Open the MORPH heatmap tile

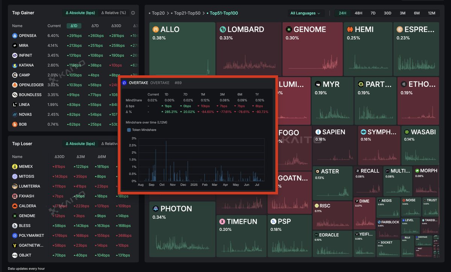pyautogui.click(x=426, y=181)
